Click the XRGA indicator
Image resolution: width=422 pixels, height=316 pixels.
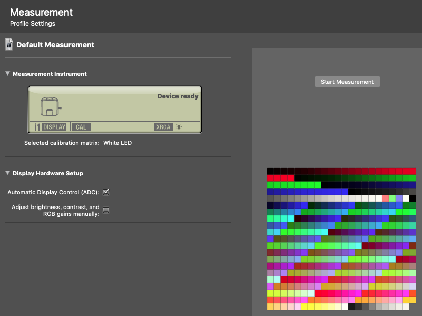(x=163, y=127)
